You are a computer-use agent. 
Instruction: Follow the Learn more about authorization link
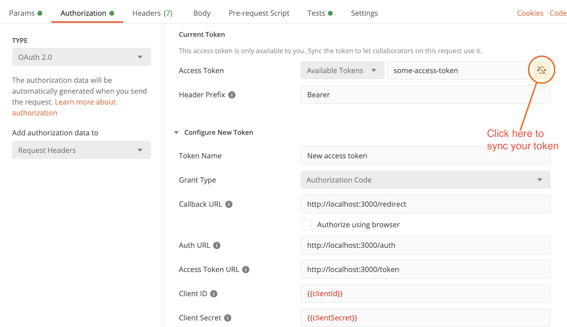click(64, 108)
